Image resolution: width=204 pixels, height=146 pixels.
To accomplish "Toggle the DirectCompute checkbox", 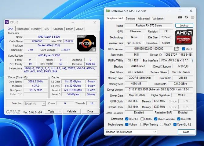I will point(156,119).
